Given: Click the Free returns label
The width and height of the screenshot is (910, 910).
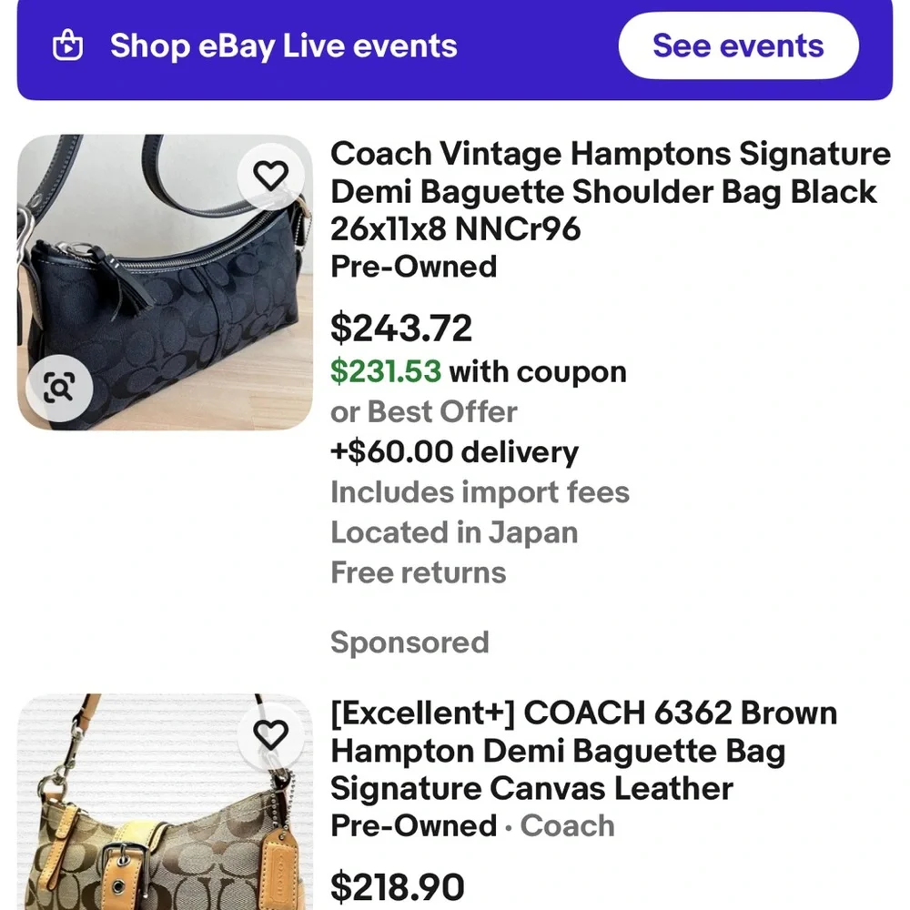Looking at the screenshot, I should point(418,572).
